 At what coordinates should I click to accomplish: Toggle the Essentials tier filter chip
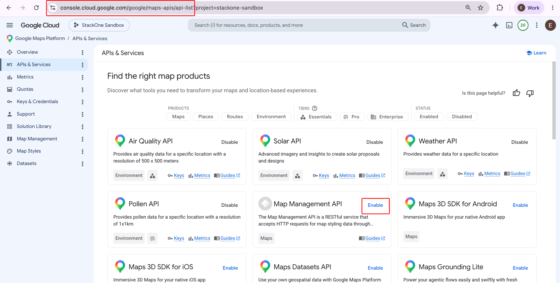point(317,117)
